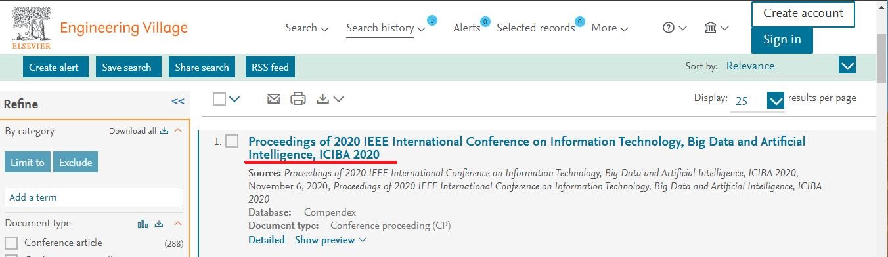This screenshot has height=257, width=888.
Task: Click the email results envelope icon
Action: click(x=274, y=99)
